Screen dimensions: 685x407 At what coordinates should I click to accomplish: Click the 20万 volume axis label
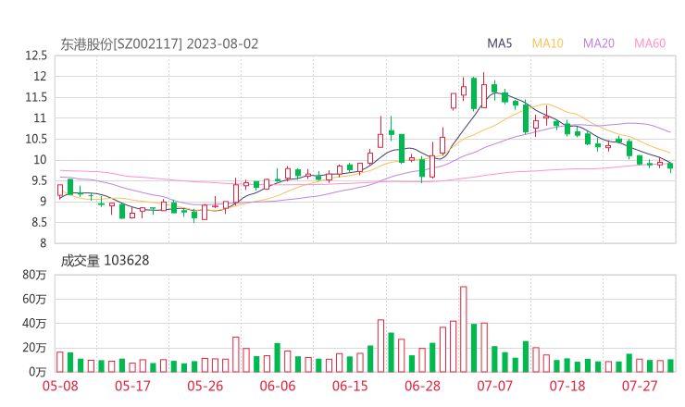pyautogui.click(x=34, y=348)
